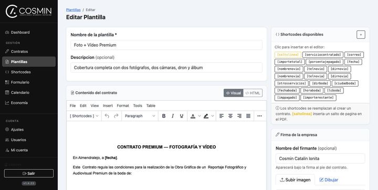Click the contract title heading in editor

click(x=166, y=147)
